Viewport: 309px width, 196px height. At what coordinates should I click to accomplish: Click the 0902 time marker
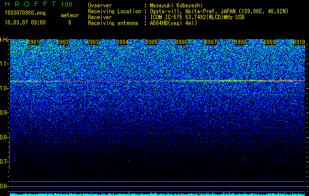click(63, 42)
